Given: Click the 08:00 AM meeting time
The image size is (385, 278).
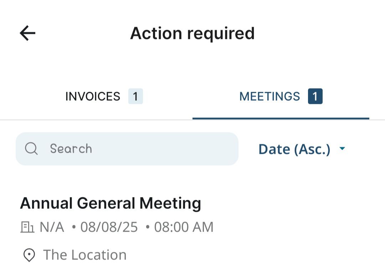Looking at the screenshot, I should [x=184, y=227].
